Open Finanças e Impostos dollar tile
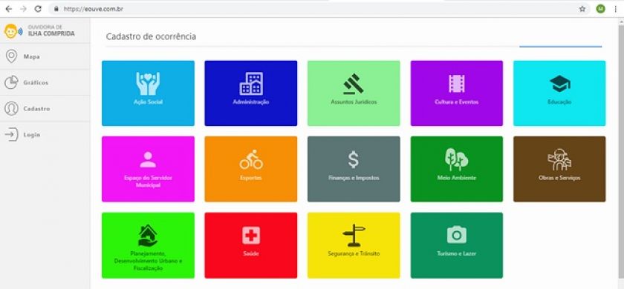This screenshot has width=624, height=289. 354,169
